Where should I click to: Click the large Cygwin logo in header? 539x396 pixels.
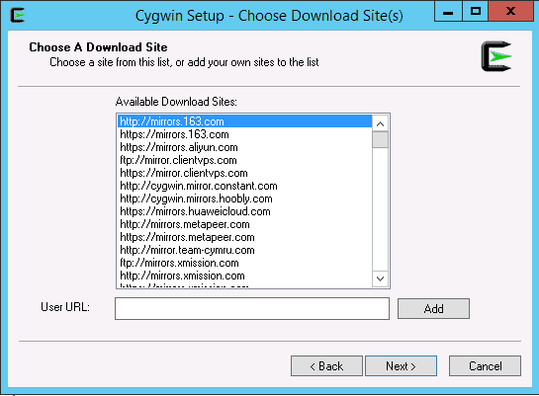[x=496, y=56]
